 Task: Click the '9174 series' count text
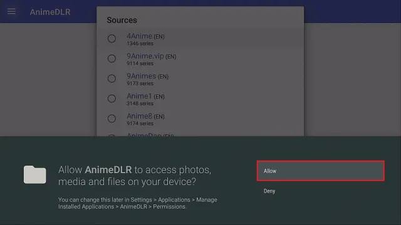pos(140,124)
